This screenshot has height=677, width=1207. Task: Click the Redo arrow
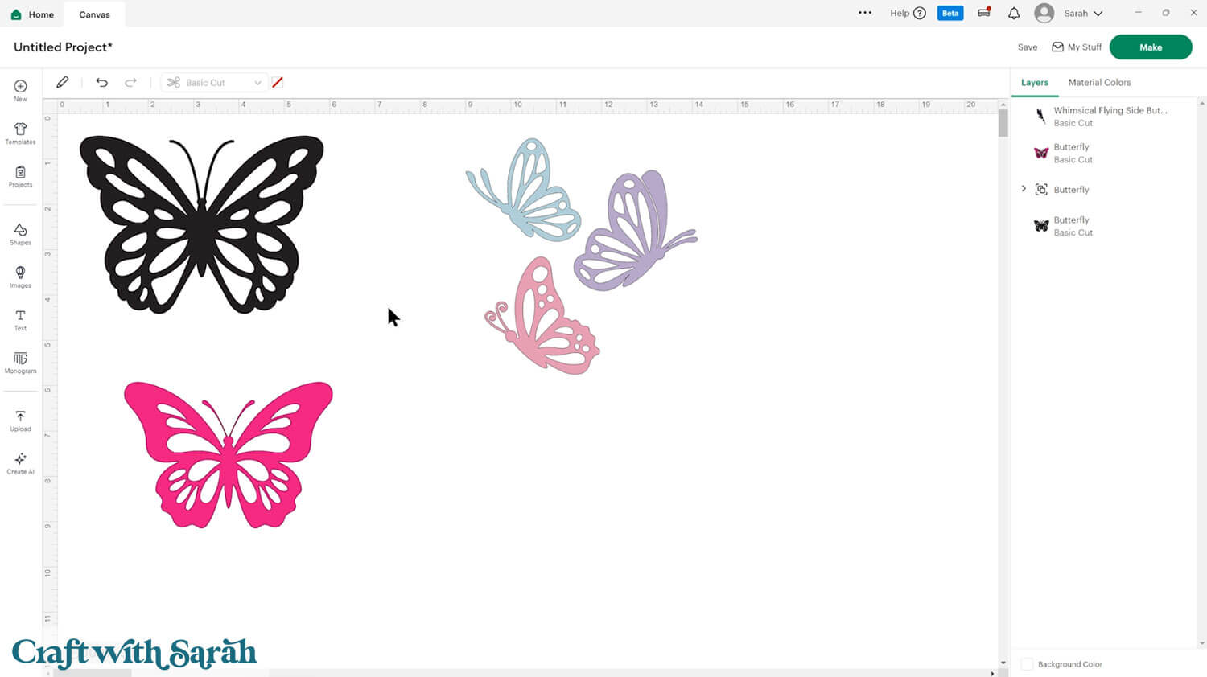pos(130,82)
